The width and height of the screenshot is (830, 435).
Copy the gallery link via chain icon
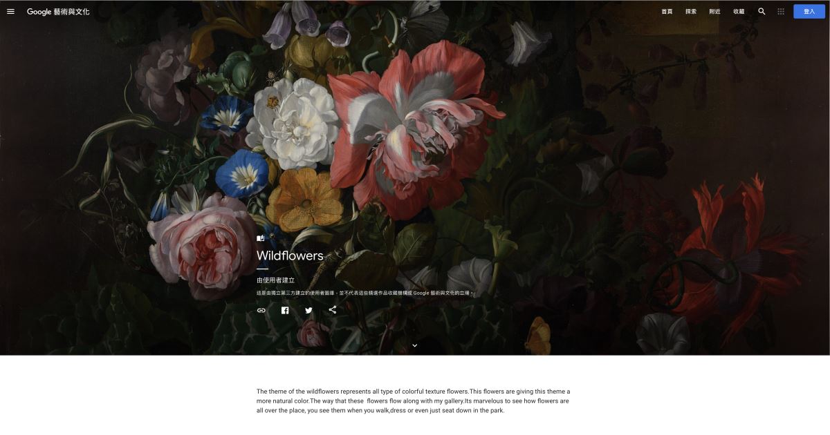click(x=261, y=310)
